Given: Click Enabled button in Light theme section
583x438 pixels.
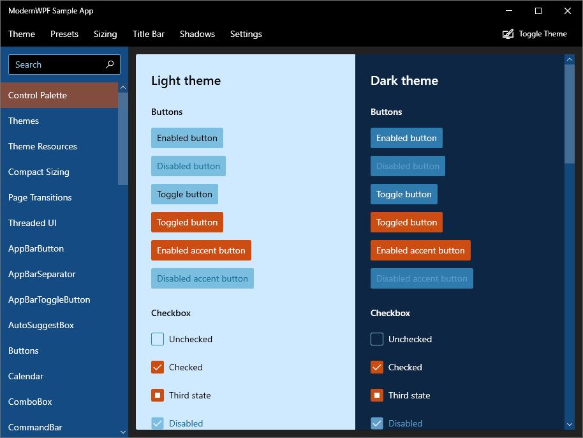Looking at the screenshot, I should (x=187, y=138).
